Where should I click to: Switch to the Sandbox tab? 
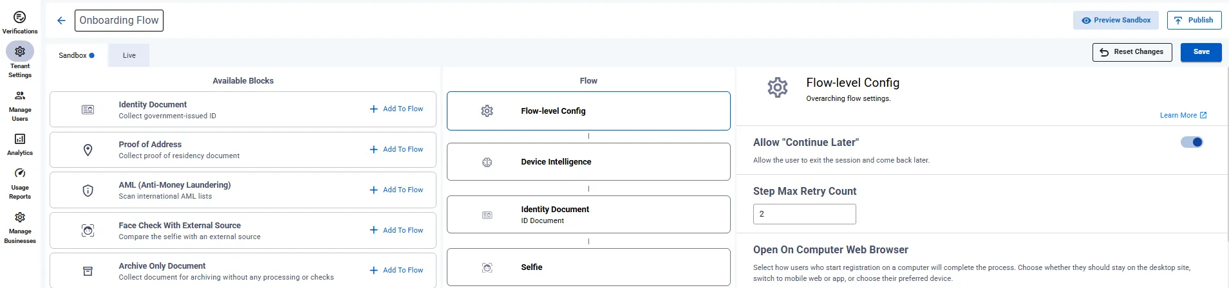(77, 55)
